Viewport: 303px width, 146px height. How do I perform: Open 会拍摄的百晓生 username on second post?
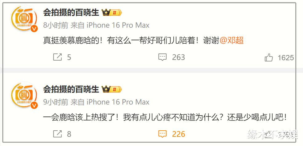coord(71,89)
